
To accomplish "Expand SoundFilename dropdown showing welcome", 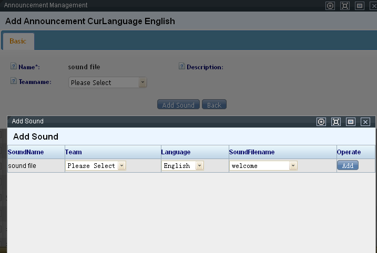I will [x=263, y=165].
